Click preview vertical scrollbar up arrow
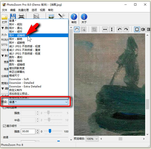 147,35
